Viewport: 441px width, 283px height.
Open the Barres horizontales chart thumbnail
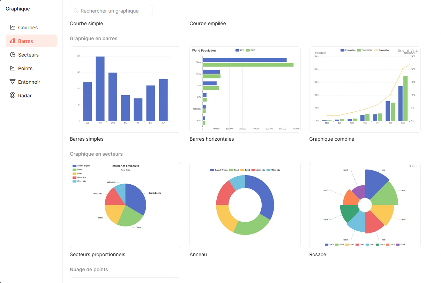[x=245, y=90]
